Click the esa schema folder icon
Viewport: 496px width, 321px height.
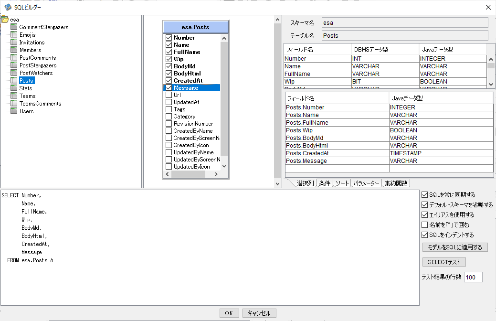coord(5,19)
